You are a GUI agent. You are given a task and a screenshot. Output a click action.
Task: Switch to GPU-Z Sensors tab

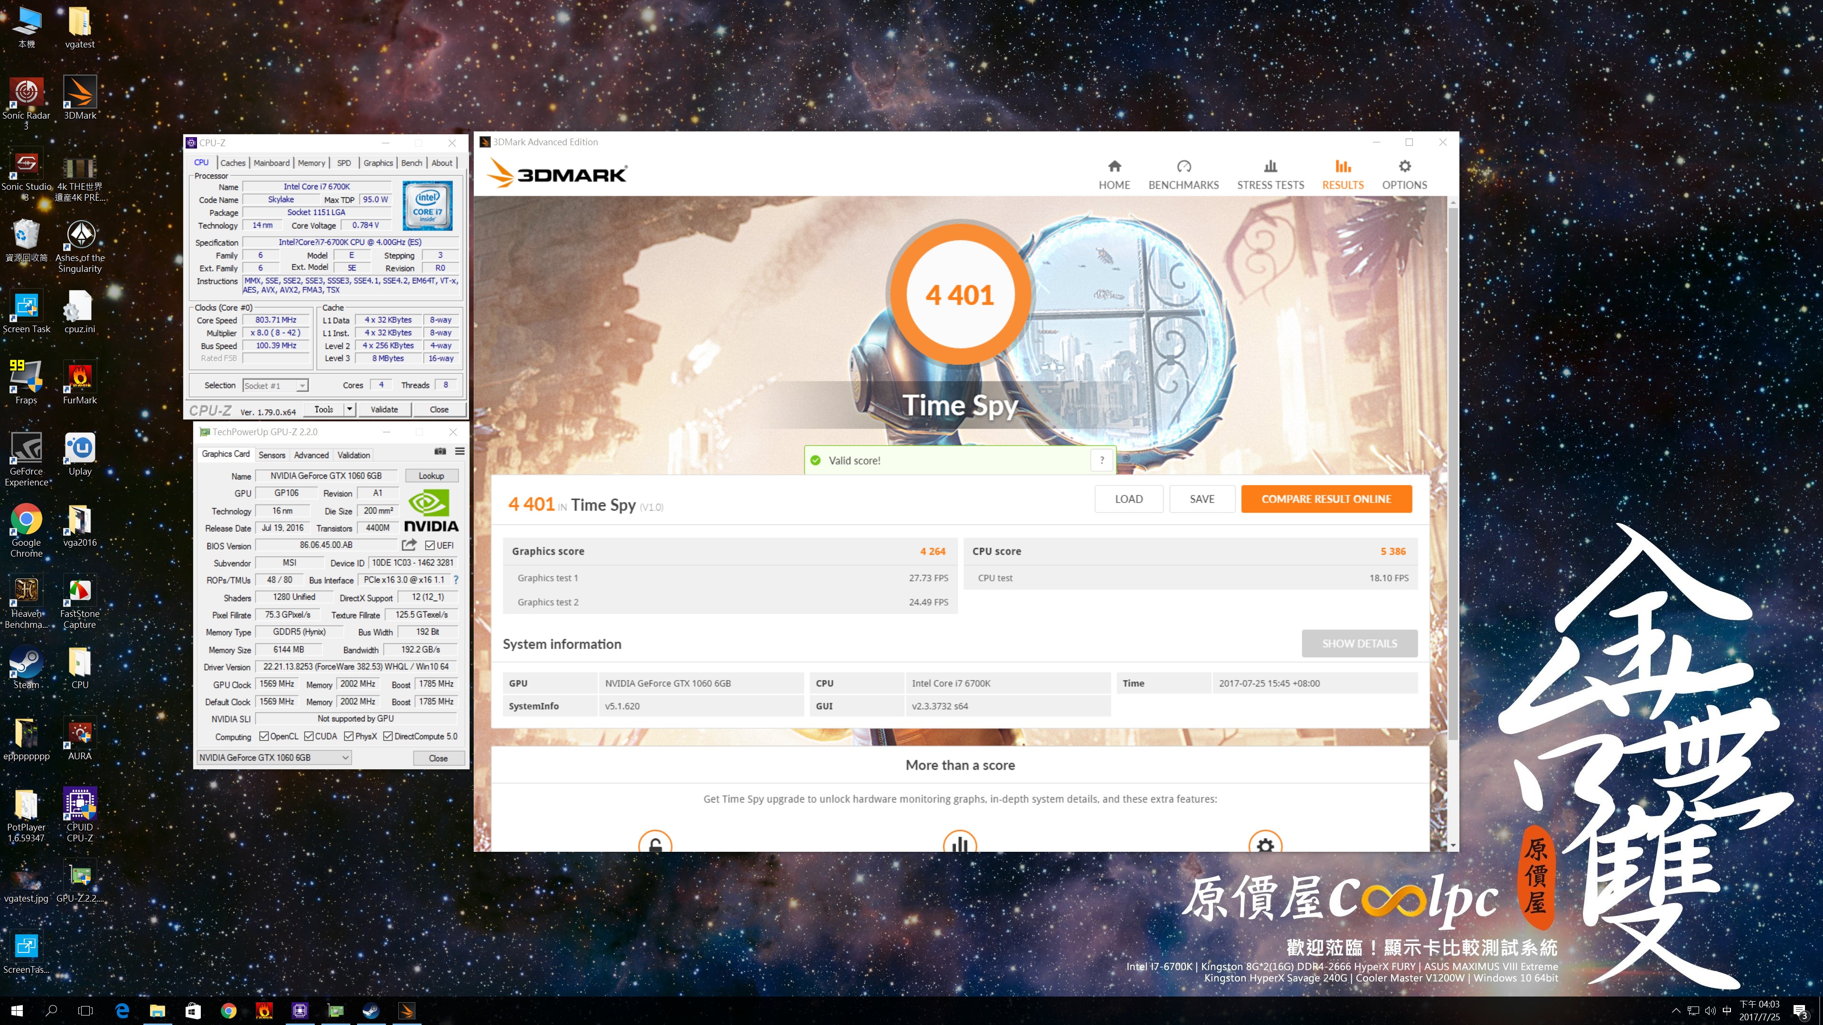(272, 455)
